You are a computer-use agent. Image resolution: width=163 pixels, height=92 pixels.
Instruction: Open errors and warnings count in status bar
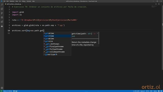tap(16, 91)
